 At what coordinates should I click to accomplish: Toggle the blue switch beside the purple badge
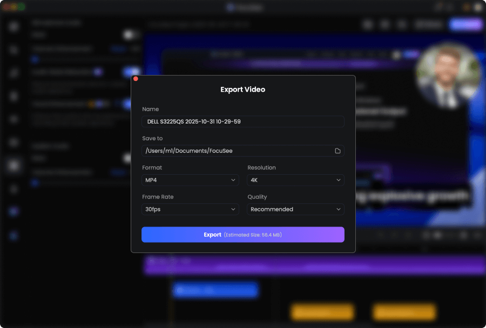click(131, 72)
